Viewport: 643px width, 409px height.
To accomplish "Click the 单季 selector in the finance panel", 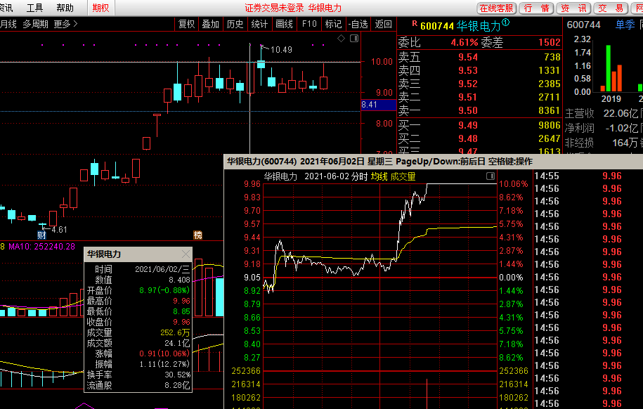I will click(x=625, y=25).
